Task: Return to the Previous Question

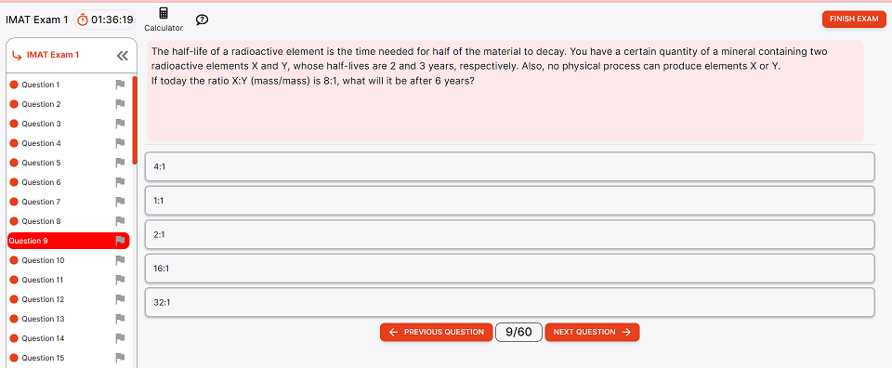Action: 437,332
